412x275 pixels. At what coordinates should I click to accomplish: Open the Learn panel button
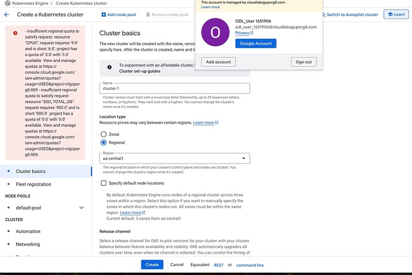pyautogui.click(x=396, y=14)
